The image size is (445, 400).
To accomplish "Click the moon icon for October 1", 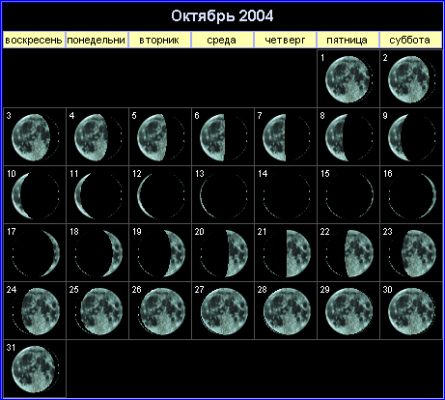I will coord(349,79).
